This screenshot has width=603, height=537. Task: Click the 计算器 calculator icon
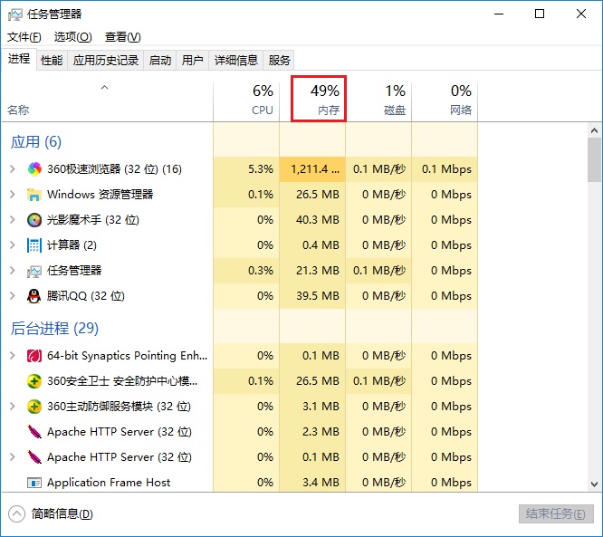(34, 245)
